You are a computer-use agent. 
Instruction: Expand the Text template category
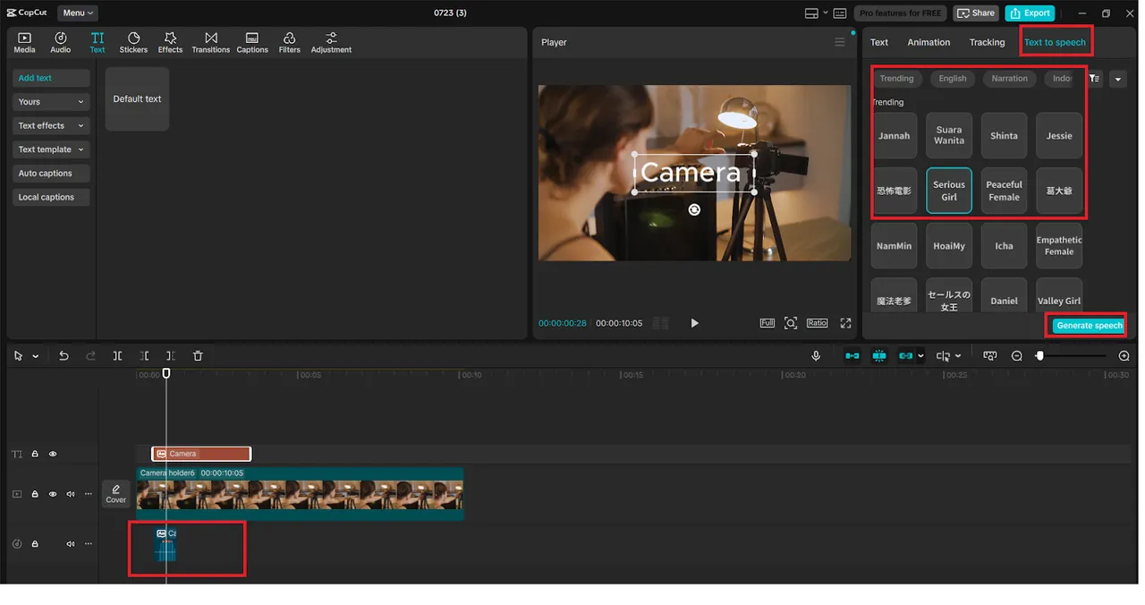coord(51,149)
